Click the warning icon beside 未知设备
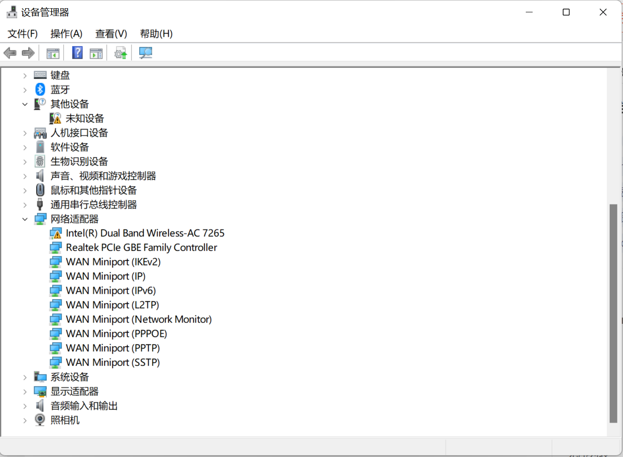 coord(55,118)
